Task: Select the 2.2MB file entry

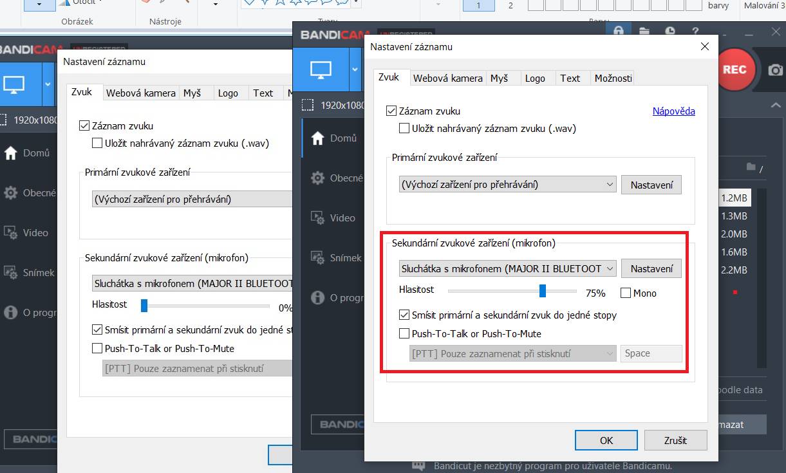Action: tap(735, 270)
